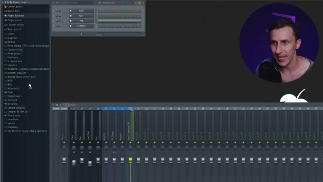Image resolution: width=323 pixels, height=182 pixels.
Task: Open the Bass channel button
Action: (x=81, y=16)
